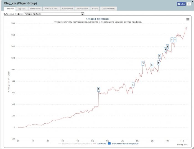Image resolution: width=194 pixels, height=149 pixels.
Task: Open the Оппоненты tab
Action: coord(35,9)
